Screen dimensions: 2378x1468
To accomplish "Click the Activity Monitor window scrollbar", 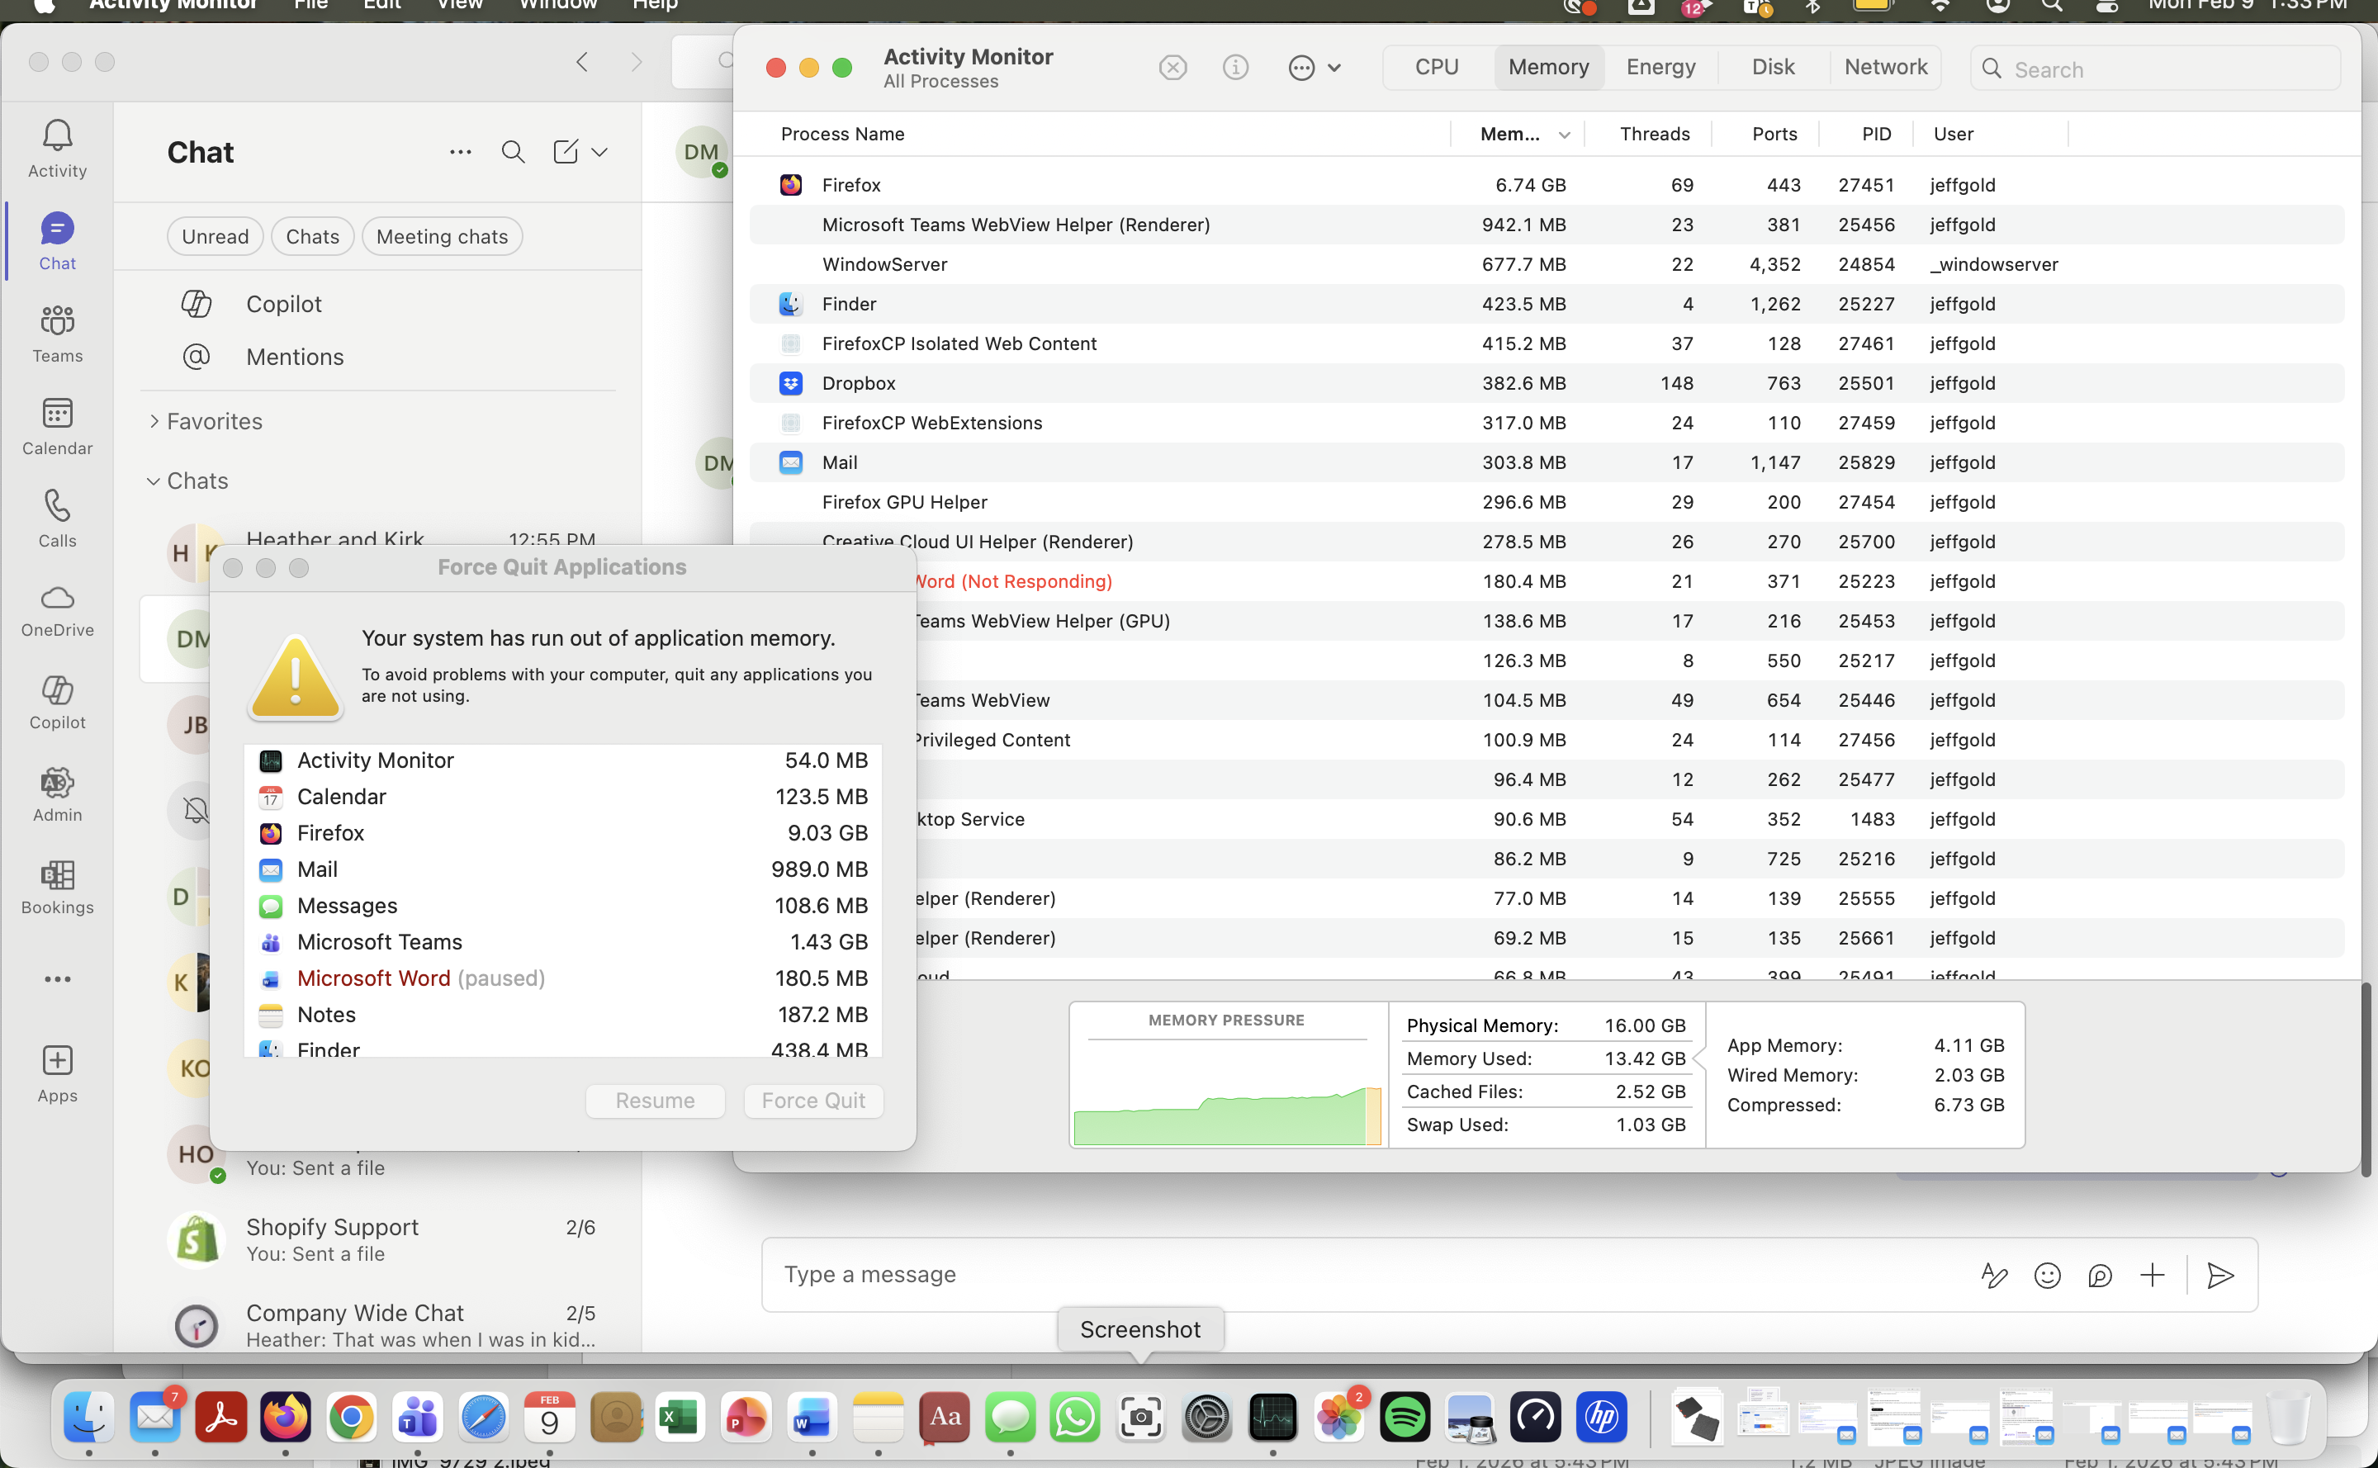I will 2366,1077.
